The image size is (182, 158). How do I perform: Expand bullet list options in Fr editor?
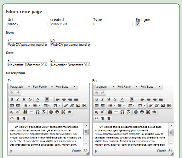coord(30,105)
